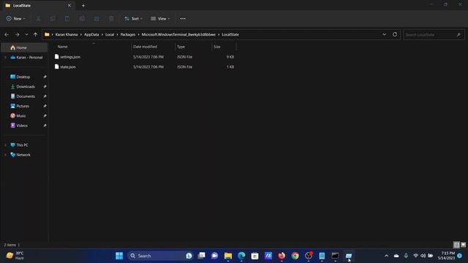Viewport: 468px width, 263px height.
Task: Open Google Chrome from taskbar
Action: [x=295, y=256]
